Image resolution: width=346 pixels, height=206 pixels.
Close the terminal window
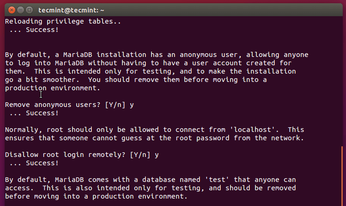pos(11,9)
